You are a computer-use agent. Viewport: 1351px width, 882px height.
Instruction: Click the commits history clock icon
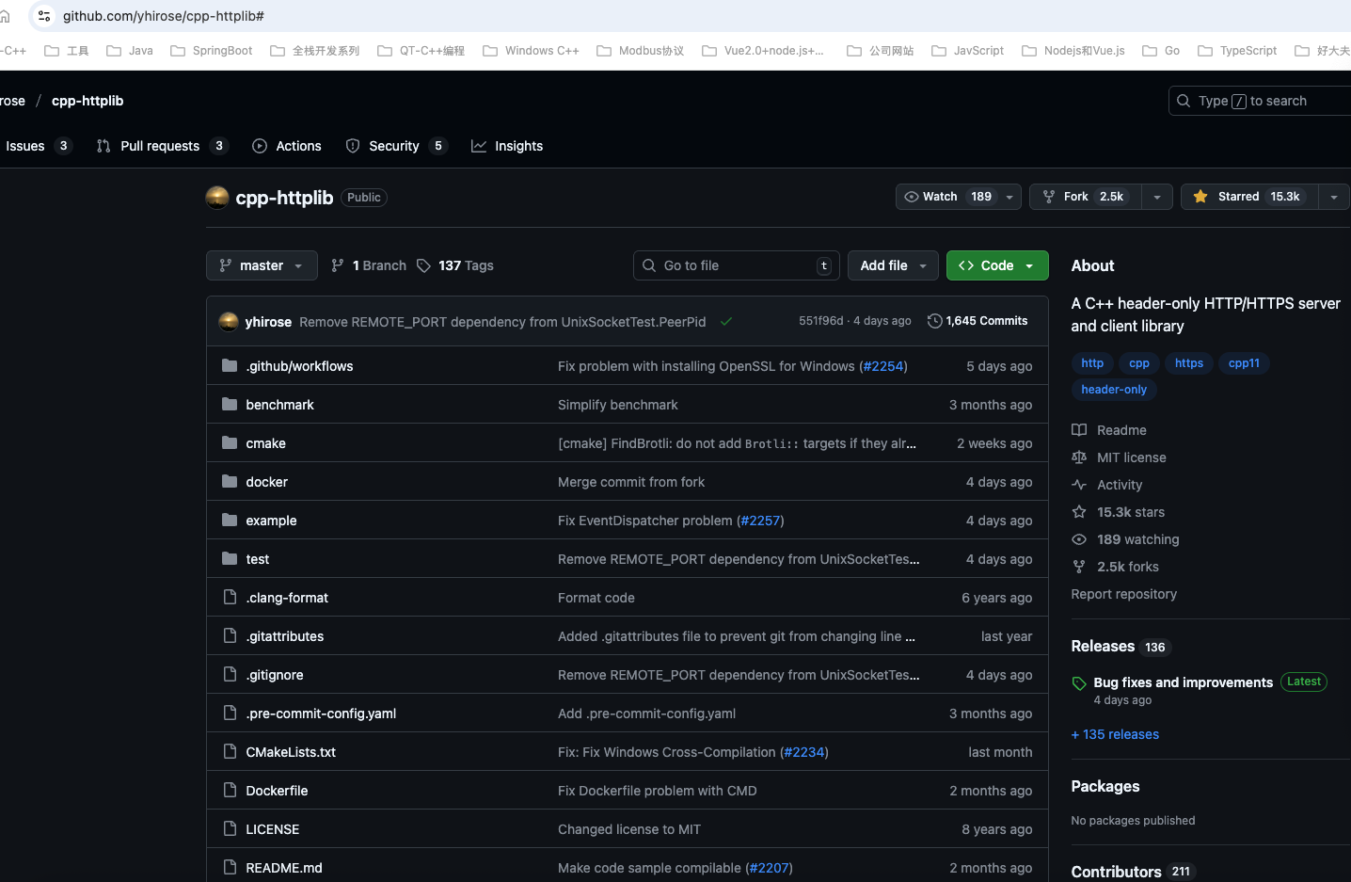tap(934, 321)
